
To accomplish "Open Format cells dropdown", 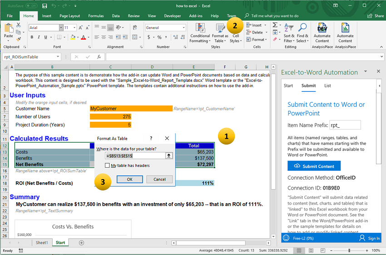I will pos(266,40).
